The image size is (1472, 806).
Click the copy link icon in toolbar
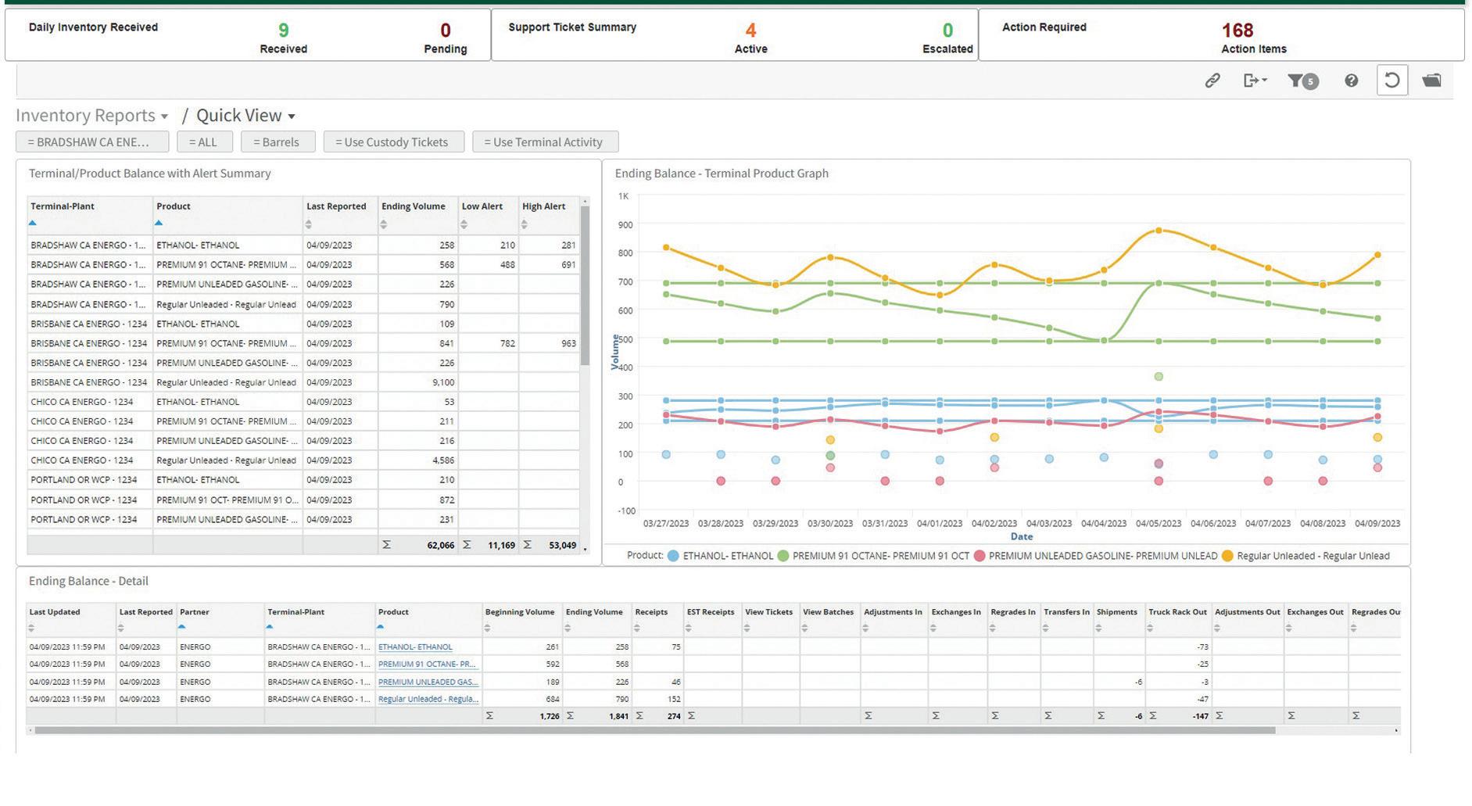click(1212, 80)
